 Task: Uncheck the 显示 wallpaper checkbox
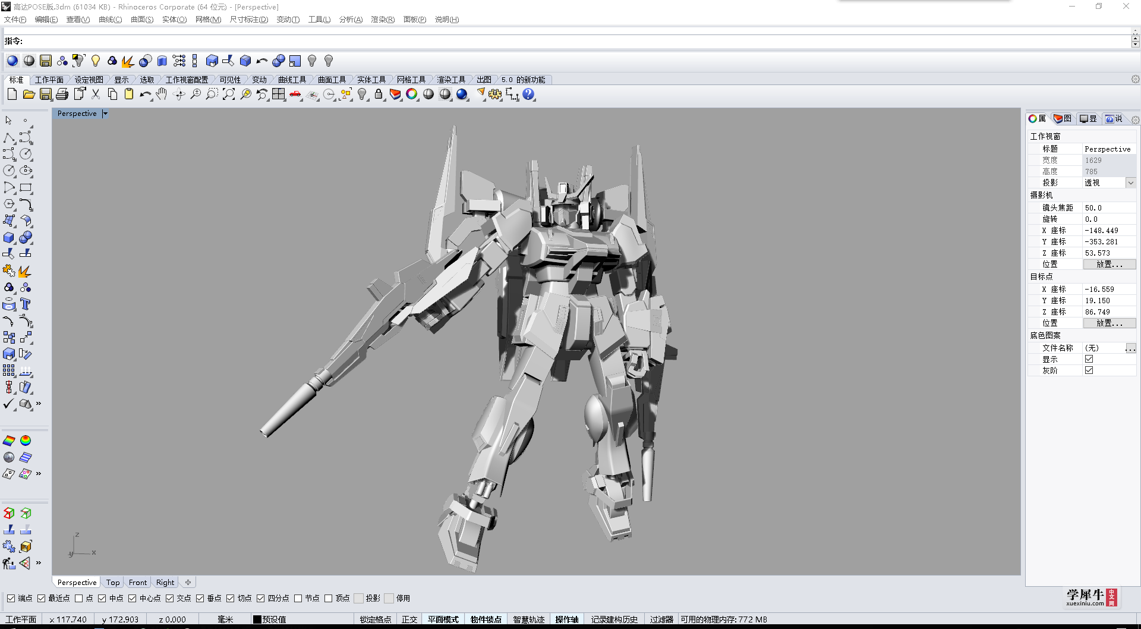pyautogui.click(x=1089, y=359)
